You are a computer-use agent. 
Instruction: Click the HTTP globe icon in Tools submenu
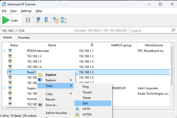(77, 109)
